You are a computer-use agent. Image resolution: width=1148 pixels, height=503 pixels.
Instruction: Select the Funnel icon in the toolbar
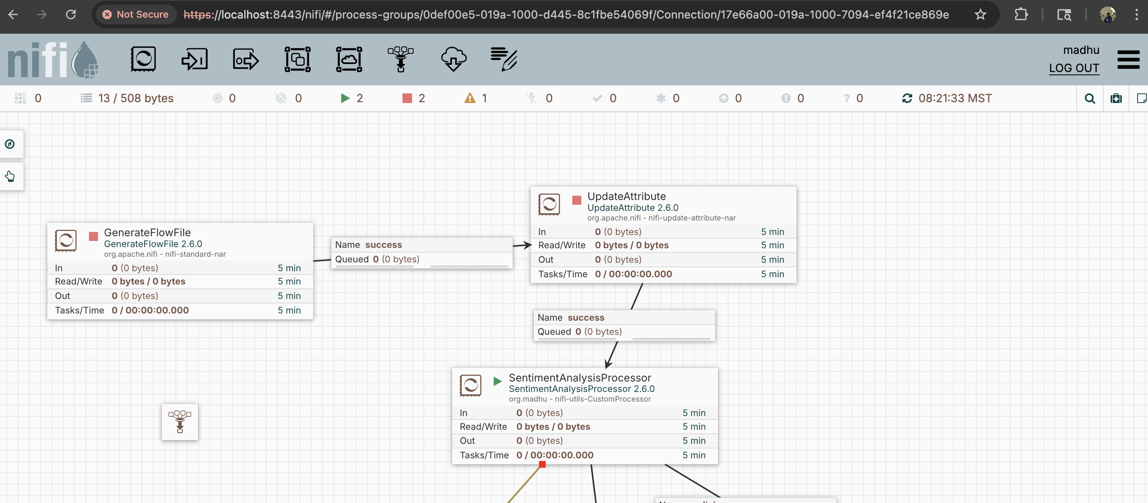click(401, 59)
